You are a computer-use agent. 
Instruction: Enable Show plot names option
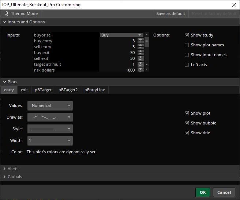point(187,45)
